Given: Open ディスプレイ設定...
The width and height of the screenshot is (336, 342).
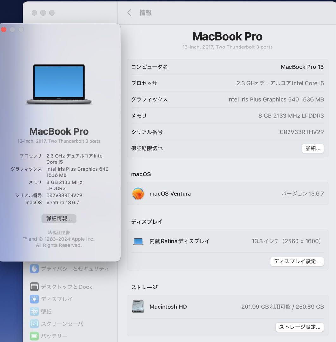Looking at the screenshot, I should 297,262.
